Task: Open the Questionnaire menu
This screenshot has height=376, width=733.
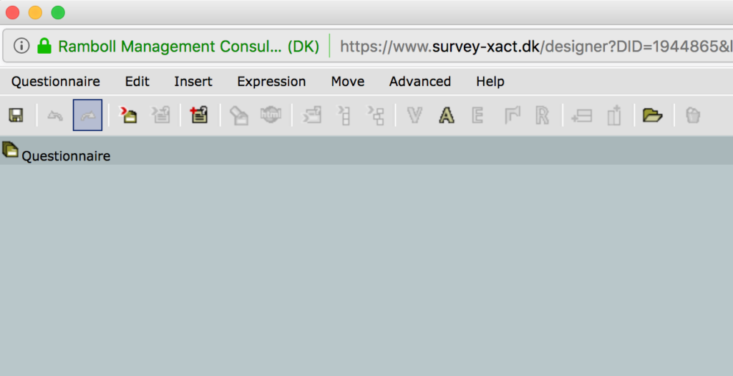Action: (x=56, y=82)
